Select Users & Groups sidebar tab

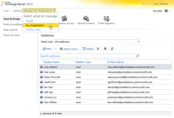tap(12, 19)
